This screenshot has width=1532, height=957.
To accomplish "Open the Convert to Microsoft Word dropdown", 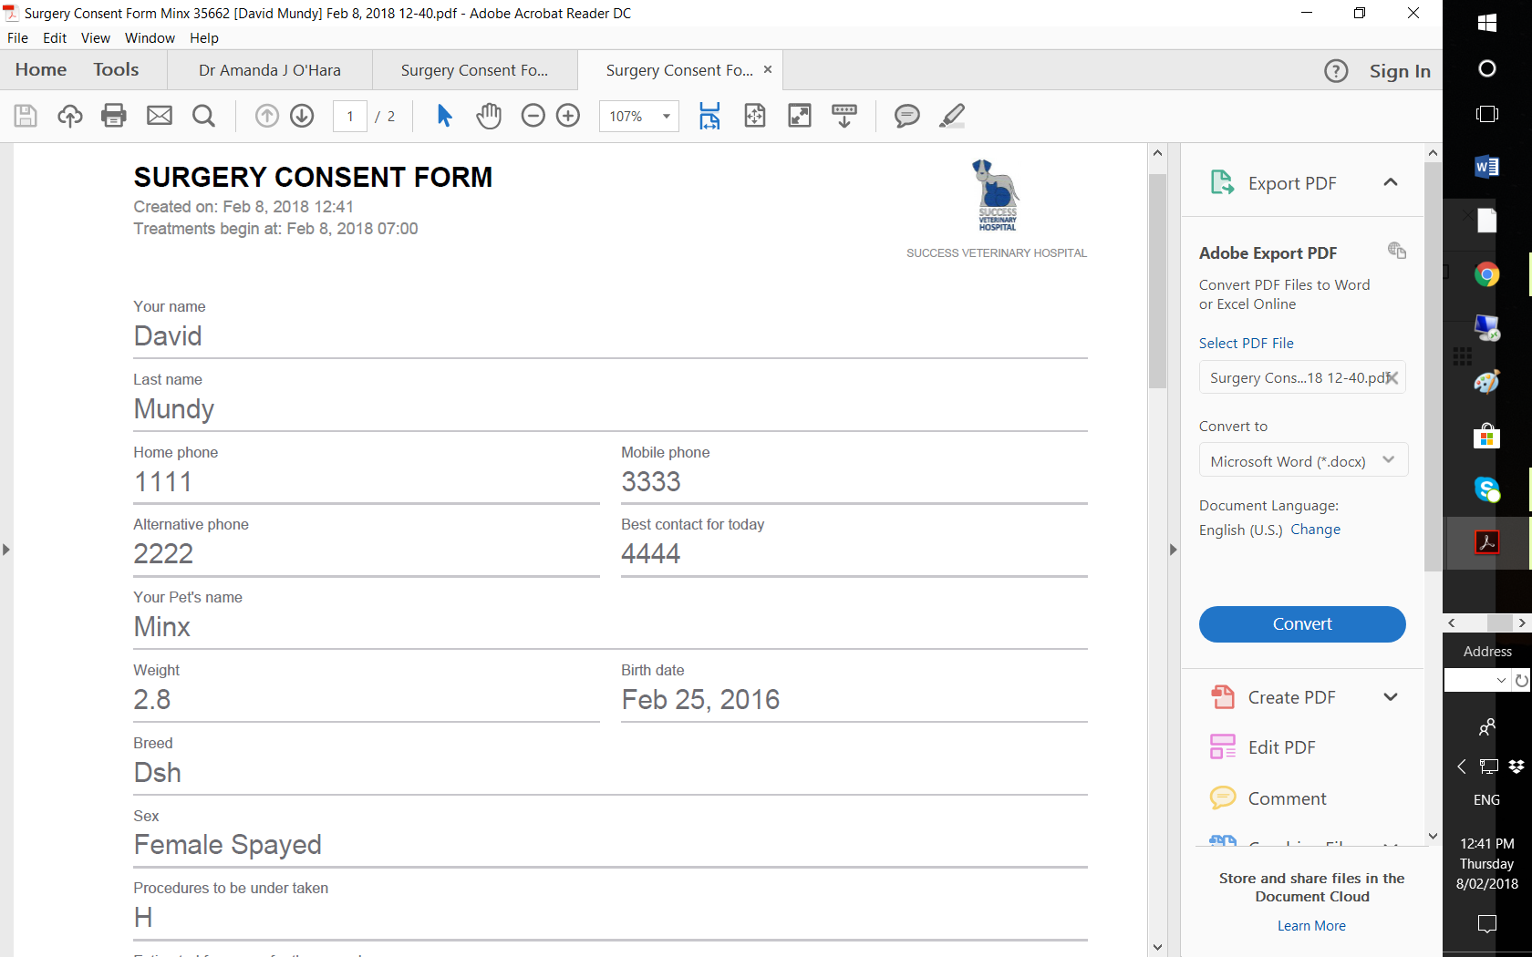I will pyautogui.click(x=1302, y=461).
